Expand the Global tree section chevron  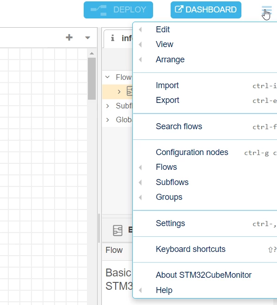pos(107,120)
